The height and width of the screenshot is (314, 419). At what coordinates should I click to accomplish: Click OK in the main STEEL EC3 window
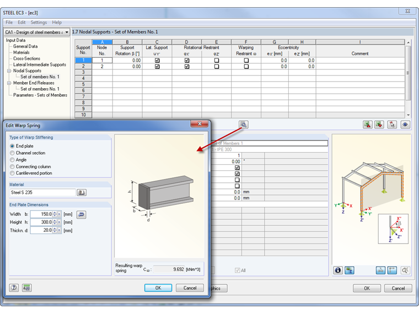[367, 288]
